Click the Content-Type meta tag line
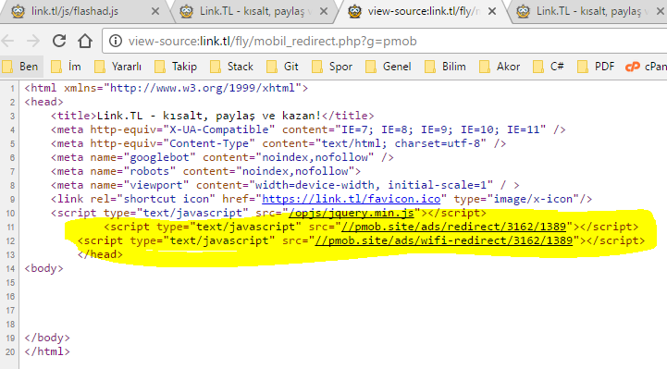Image resolution: width=667 pixels, height=369 pixels. [278, 143]
